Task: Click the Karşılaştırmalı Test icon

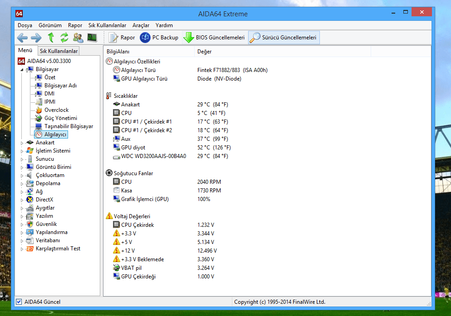Action: tap(30, 249)
